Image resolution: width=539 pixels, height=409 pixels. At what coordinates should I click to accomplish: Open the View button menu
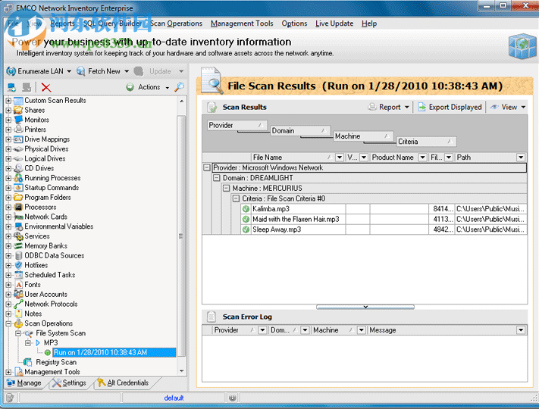coord(508,107)
